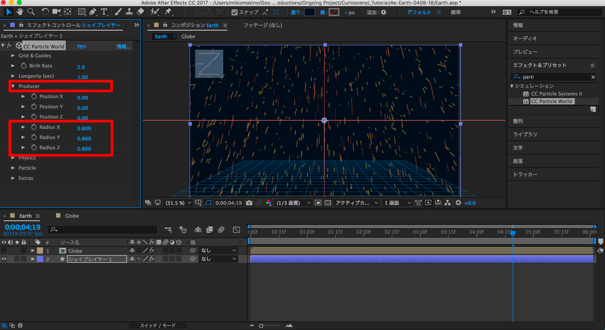Image resolution: width=605 pixels, height=330 pixels.
Task: Click the fill color swatch
Action: [309, 12]
